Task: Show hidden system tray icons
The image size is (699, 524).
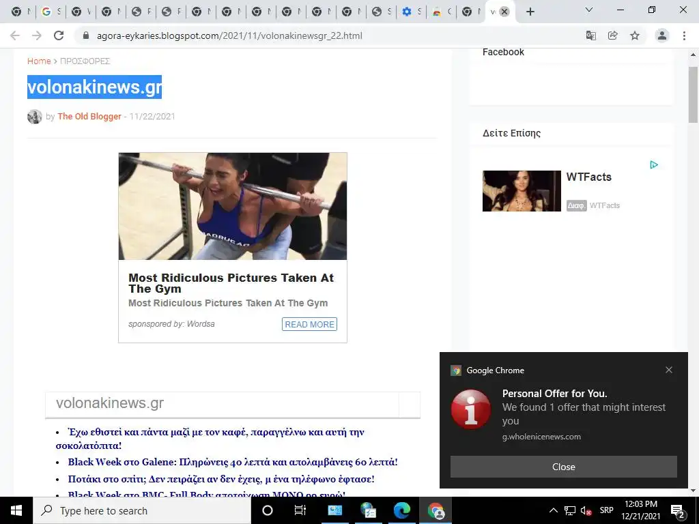Action: click(553, 510)
